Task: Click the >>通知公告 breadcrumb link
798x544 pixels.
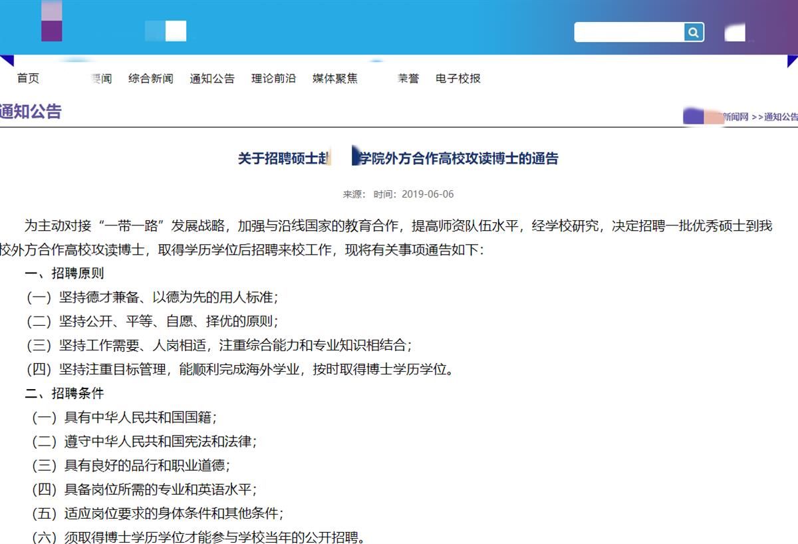Action: coord(775,117)
